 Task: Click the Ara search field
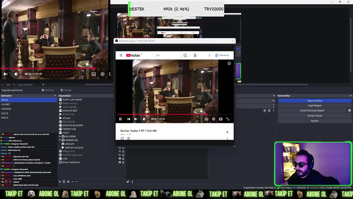click(167, 55)
